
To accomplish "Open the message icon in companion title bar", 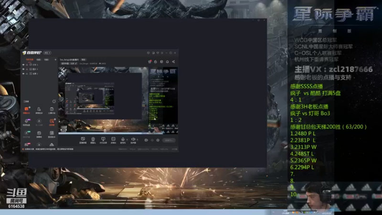I will tap(148, 53).
